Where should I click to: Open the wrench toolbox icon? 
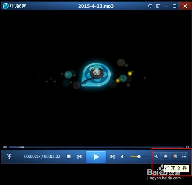tap(156, 156)
